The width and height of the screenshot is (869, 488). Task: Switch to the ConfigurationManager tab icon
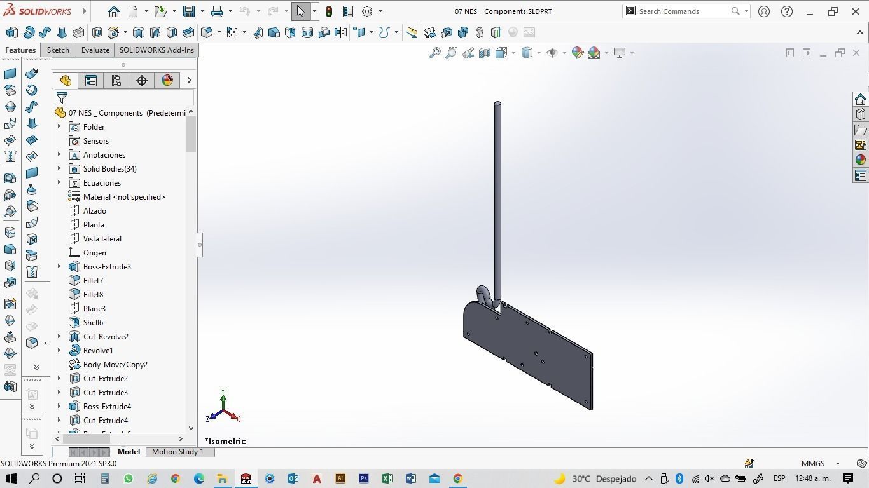(116, 81)
